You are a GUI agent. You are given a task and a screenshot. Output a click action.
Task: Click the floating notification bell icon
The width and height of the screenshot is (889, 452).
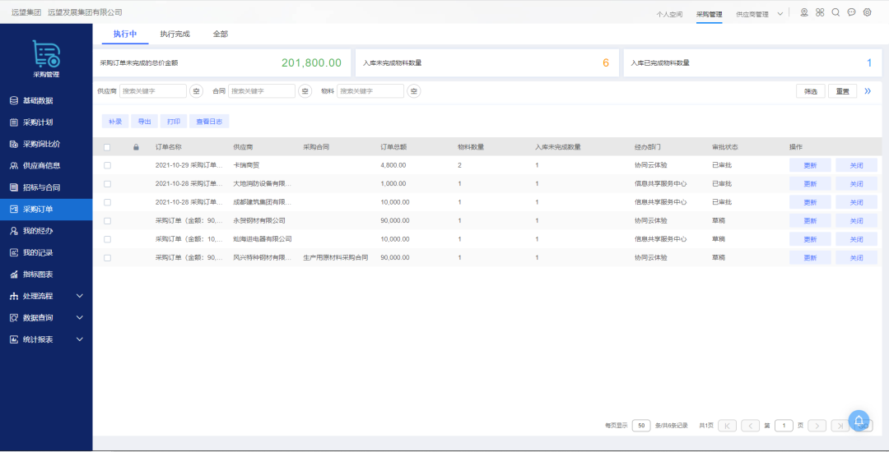[859, 421]
